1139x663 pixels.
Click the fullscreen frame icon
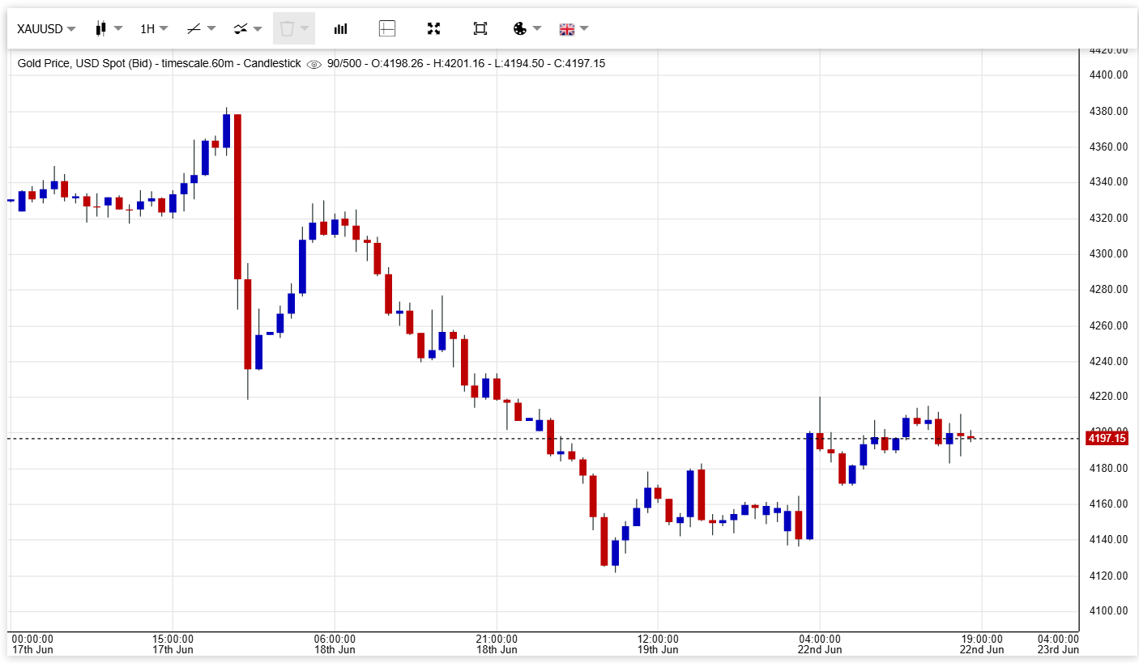click(x=480, y=29)
